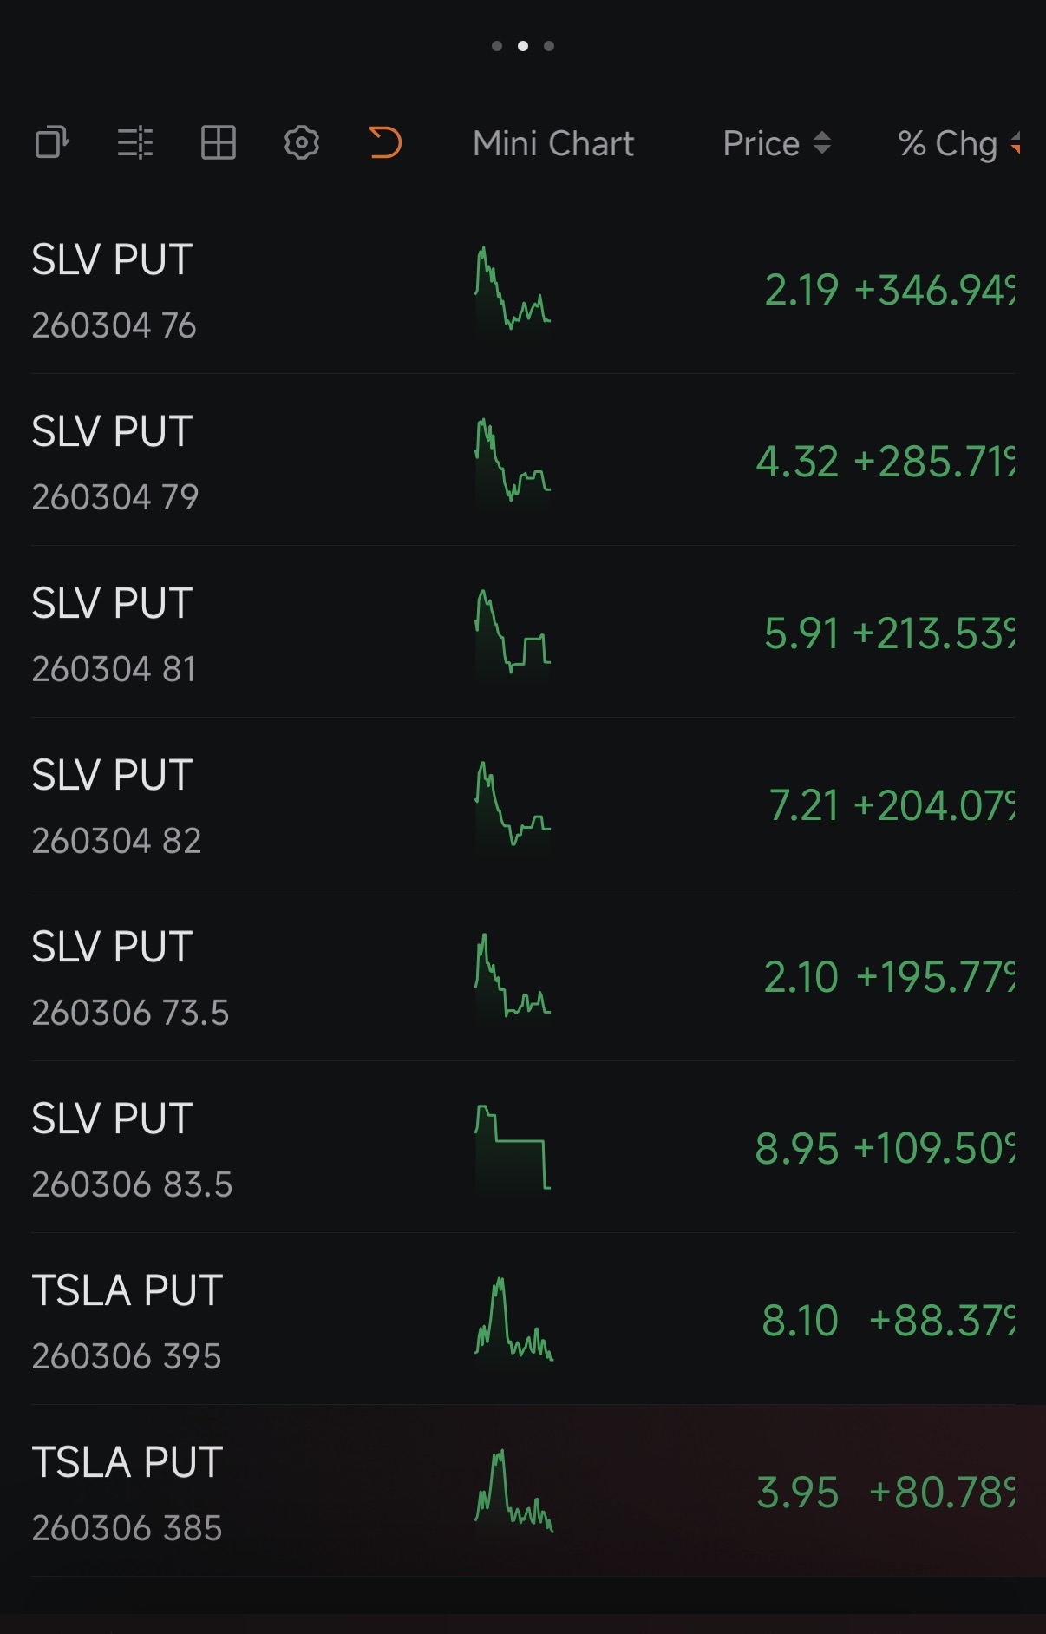Tap the orange undo arrow icon

(x=385, y=142)
